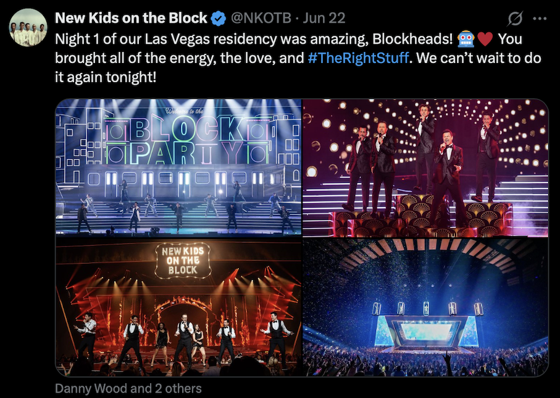Click the New Kids on the Block profile avatar
This screenshot has width=560, height=398.
(29, 27)
